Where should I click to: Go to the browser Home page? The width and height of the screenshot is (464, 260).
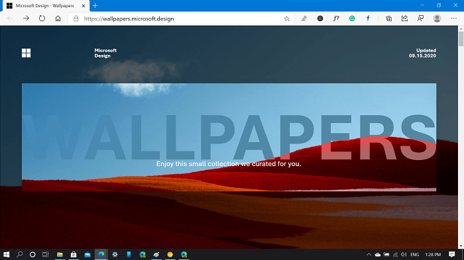coord(58,19)
